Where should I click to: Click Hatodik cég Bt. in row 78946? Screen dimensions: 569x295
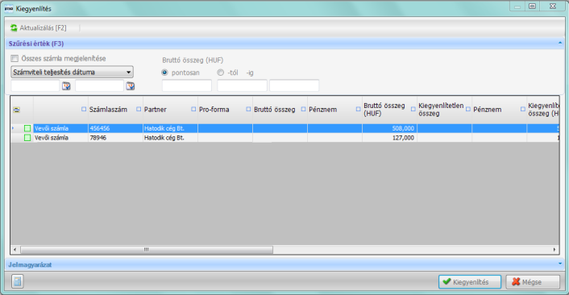170,138
